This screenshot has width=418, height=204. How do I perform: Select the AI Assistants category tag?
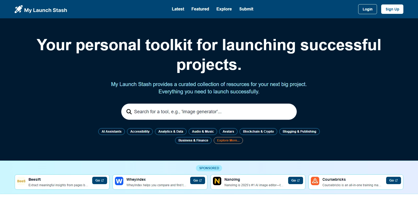click(112, 132)
